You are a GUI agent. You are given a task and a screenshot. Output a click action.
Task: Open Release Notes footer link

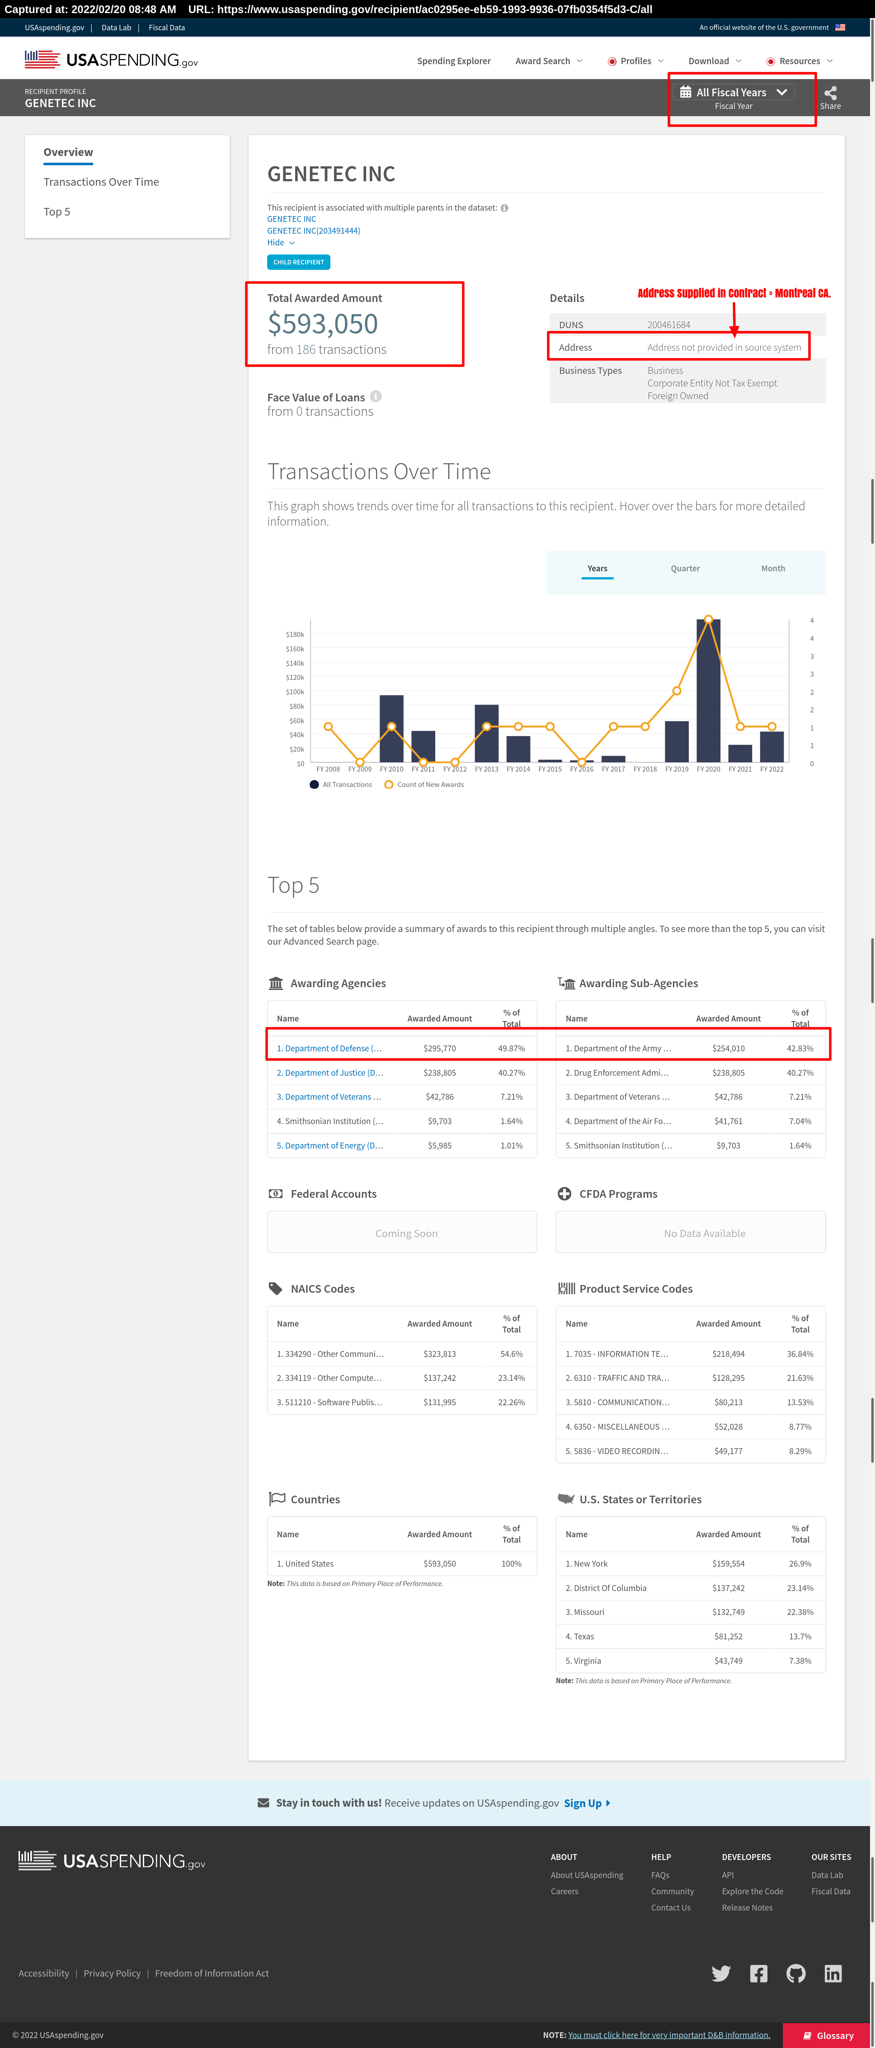pos(747,1908)
